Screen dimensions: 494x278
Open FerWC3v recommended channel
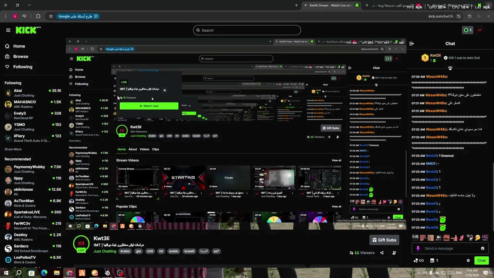point(33,225)
